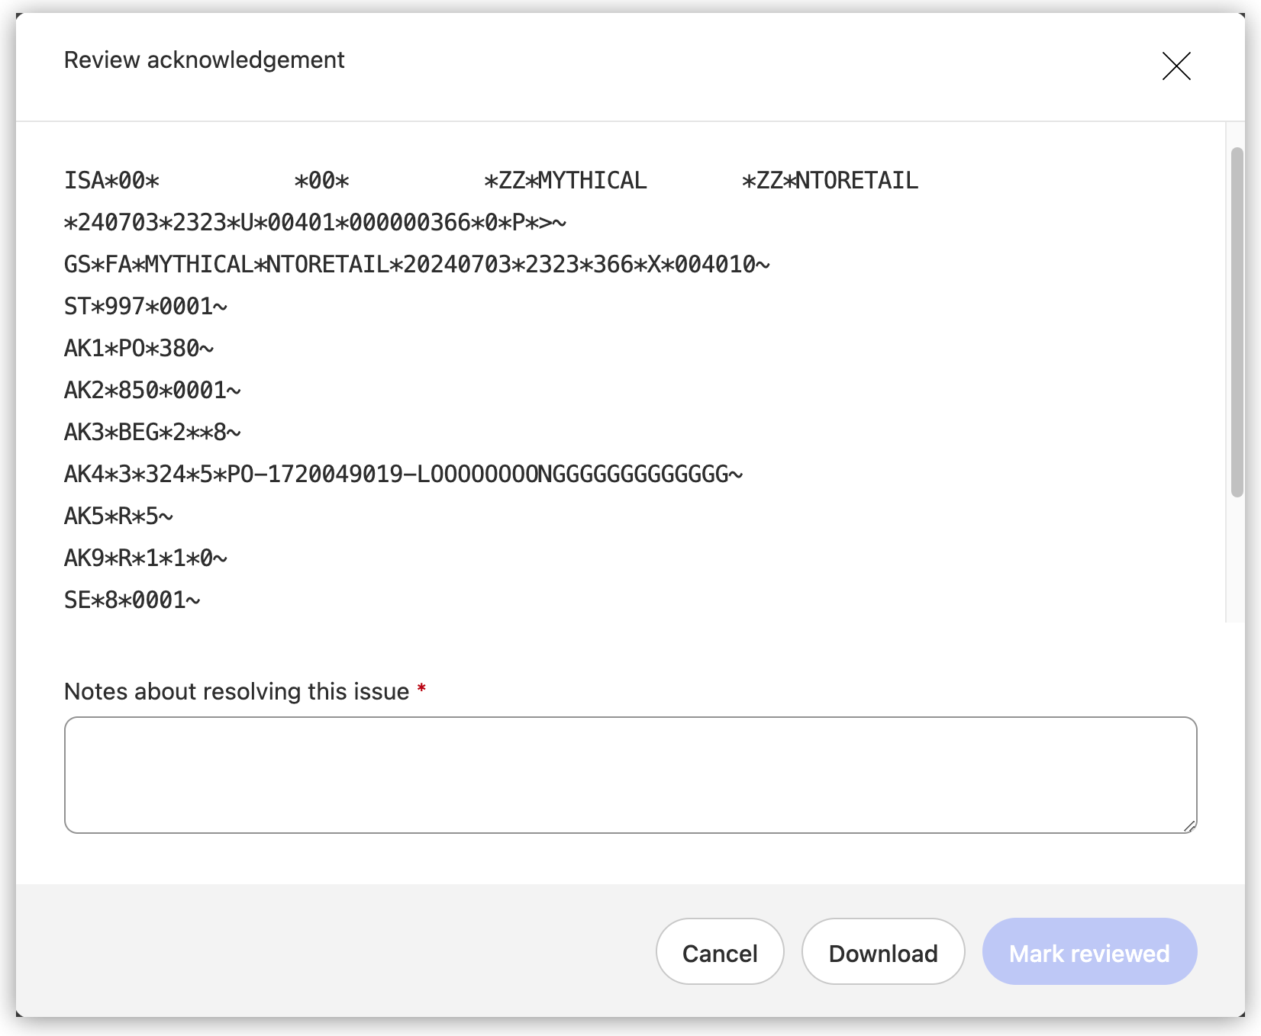Click the AK5*R*5~ segment line
This screenshot has height=1036, width=1261.
click(x=118, y=516)
